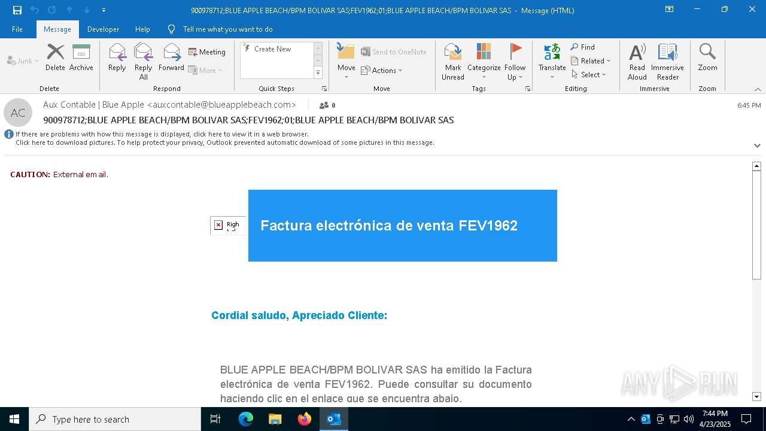
Task: Click Find in the Editing group
Action: pos(583,47)
